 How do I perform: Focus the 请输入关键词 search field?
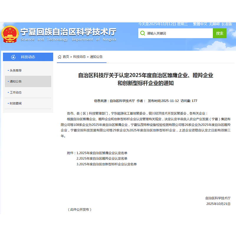pos(177,33)
